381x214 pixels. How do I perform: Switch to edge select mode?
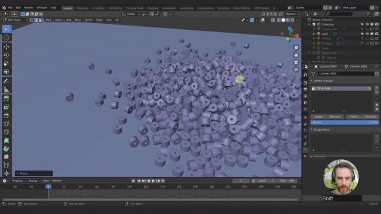pos(36,20)
